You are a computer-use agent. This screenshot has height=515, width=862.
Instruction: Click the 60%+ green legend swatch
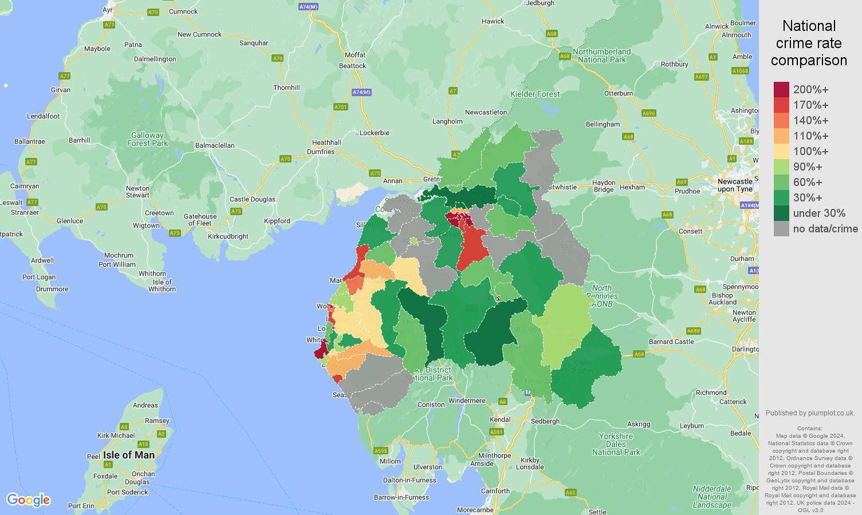coord(781,183)
